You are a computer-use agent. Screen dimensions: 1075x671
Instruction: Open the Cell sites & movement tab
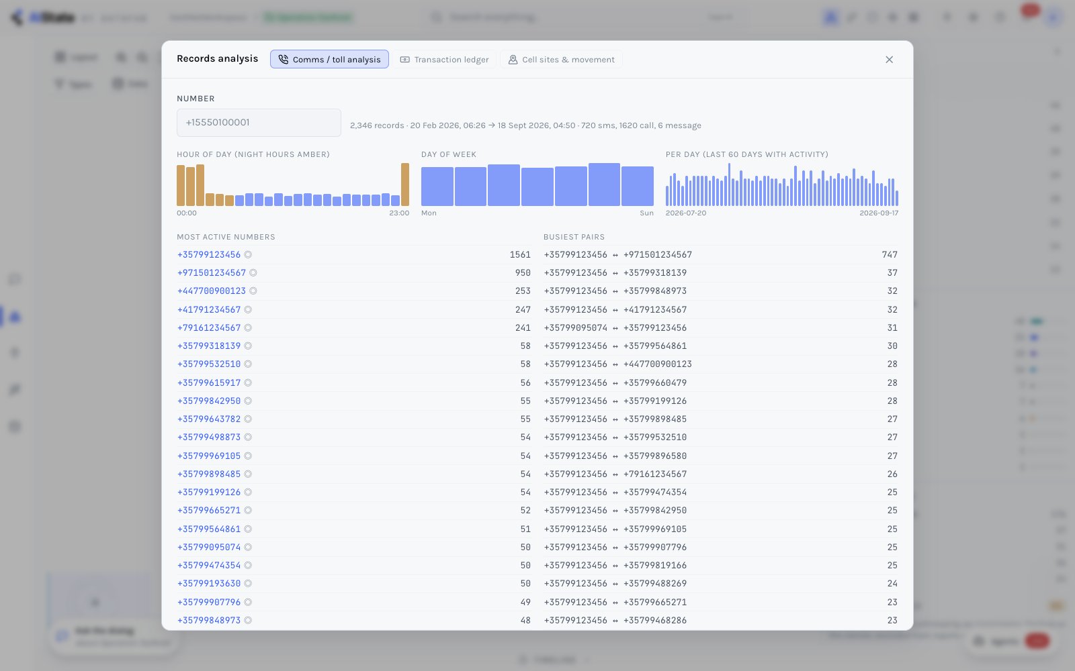(561, 60)
